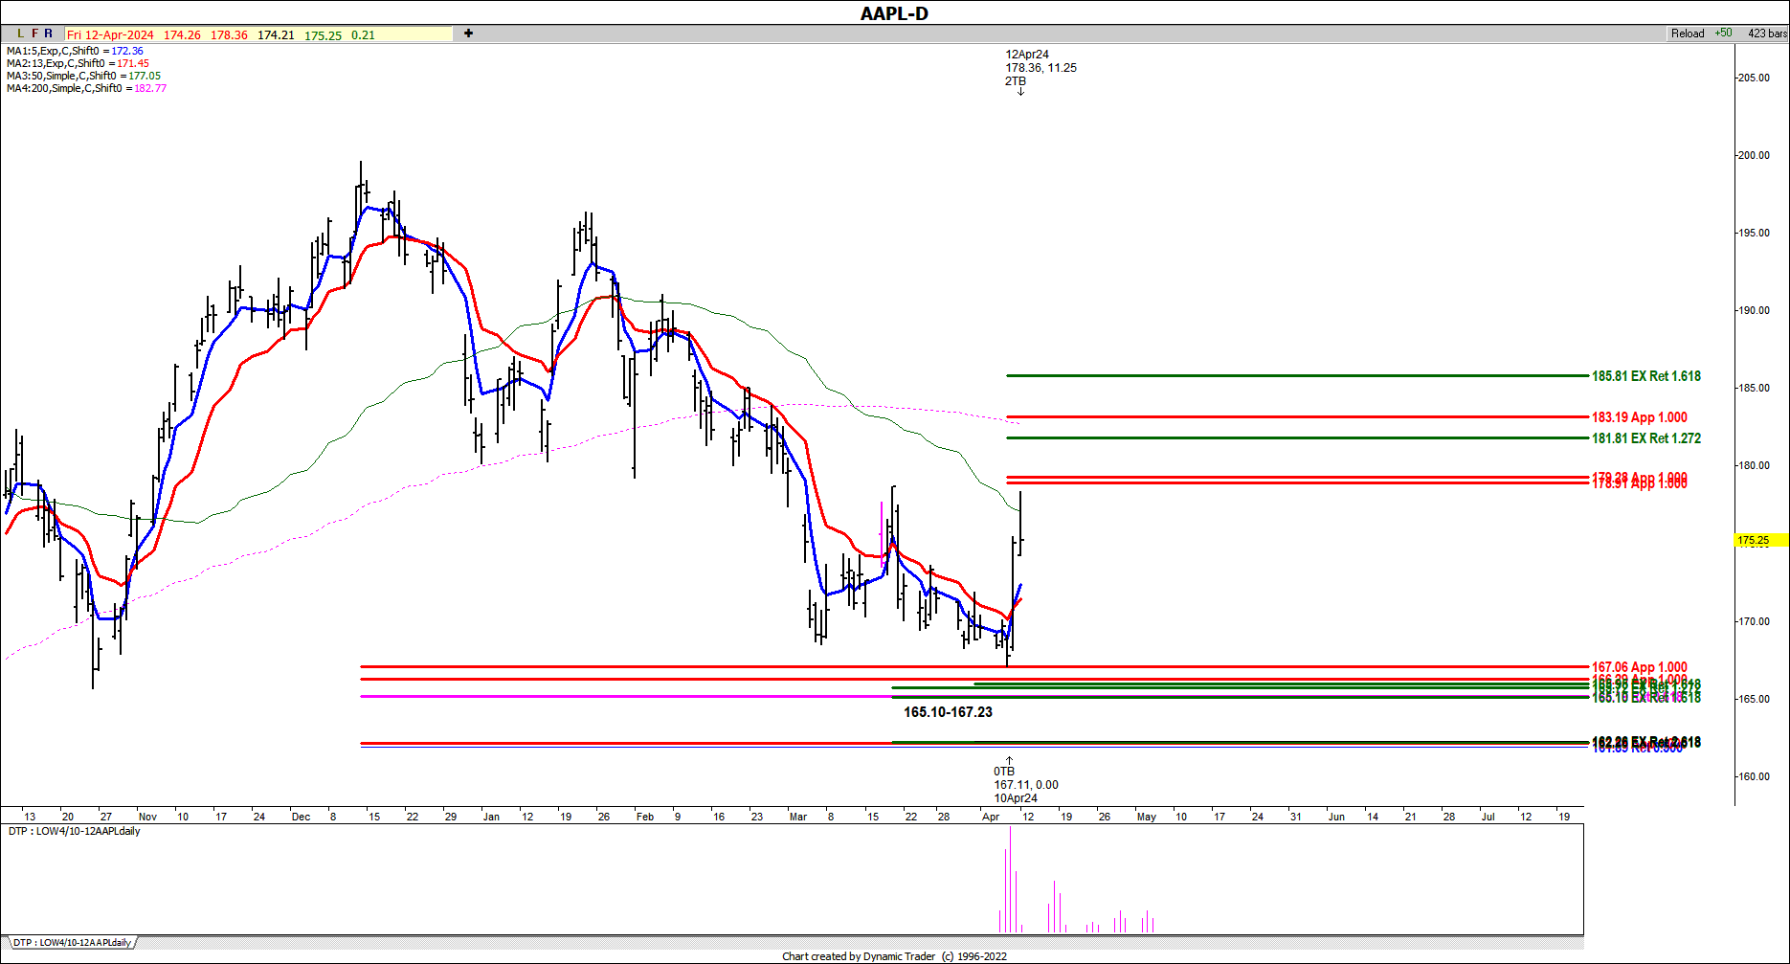Click the May label on date axis
Image resolution: width=1790 pixels, height=964 pixels.
click(1146, 817)
